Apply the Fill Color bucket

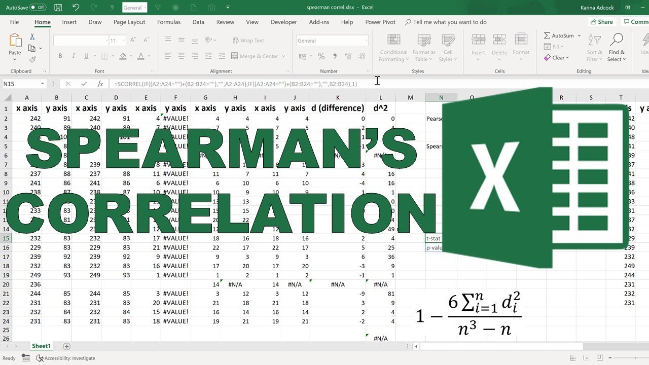[x=123, y=56]
